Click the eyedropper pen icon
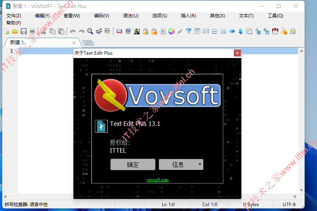Image resolution: width=317 pixels, height=211 pixels. (x=180, y=31)
